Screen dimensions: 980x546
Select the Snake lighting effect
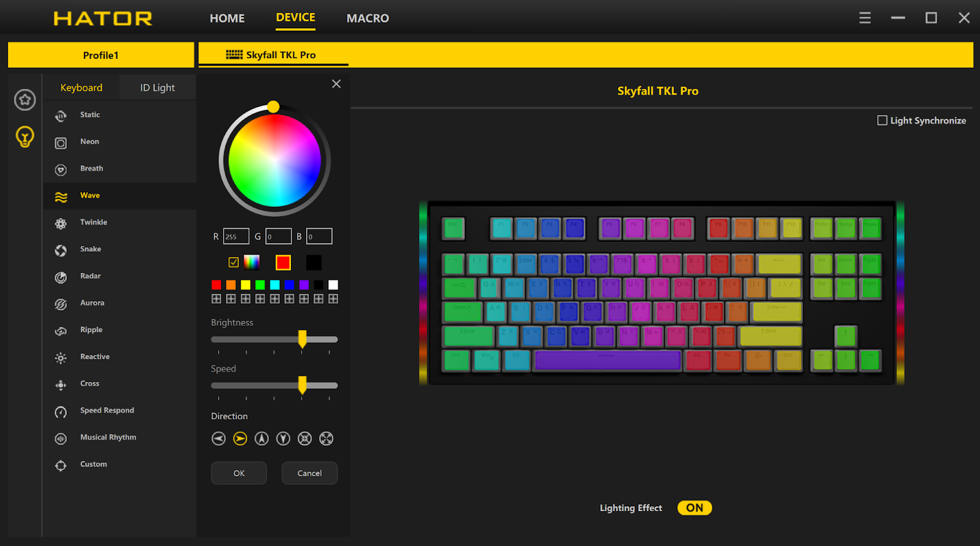[x=120, y=250]
